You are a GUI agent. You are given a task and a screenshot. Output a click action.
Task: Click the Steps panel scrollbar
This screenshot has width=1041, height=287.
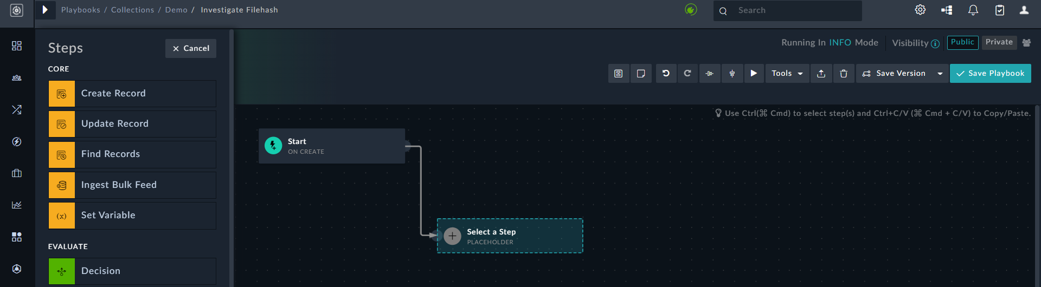[x=232, y=157]
